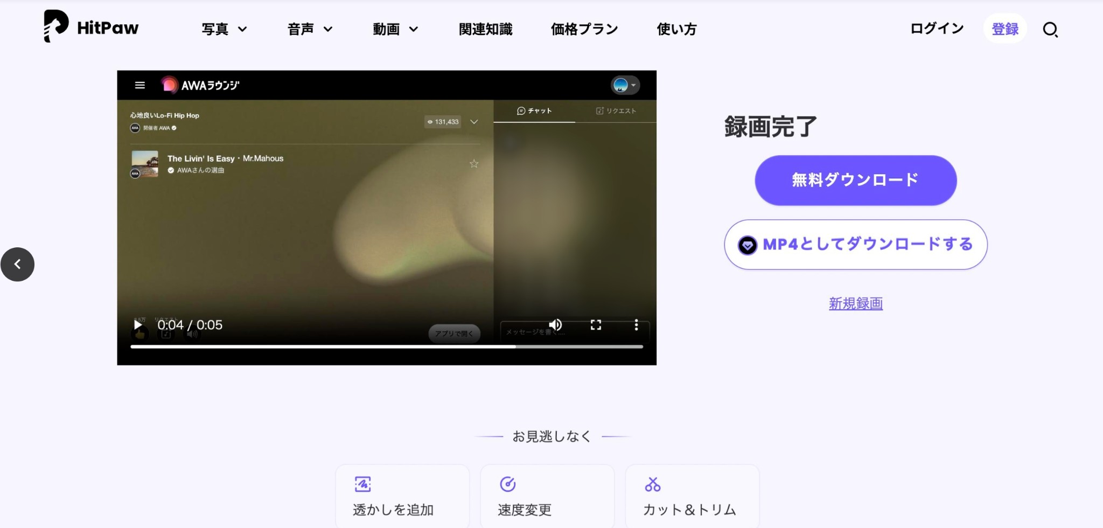The height and width of the screenshot is (528, 1103).
Task: Click the 無料ダウンロード button
Action: (855, 180)
